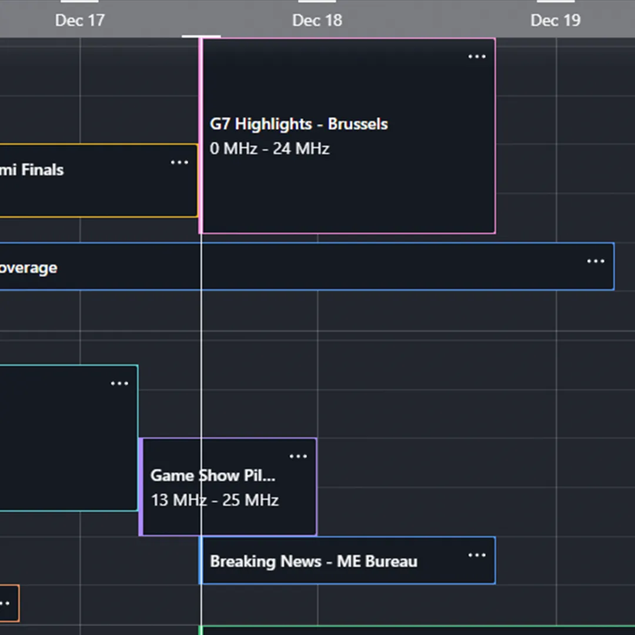Image resolution: width=635 pixels, height=635 pixels.
Task: Jump to Dec 18 on the timeline header
Action: tap(317, 20)
